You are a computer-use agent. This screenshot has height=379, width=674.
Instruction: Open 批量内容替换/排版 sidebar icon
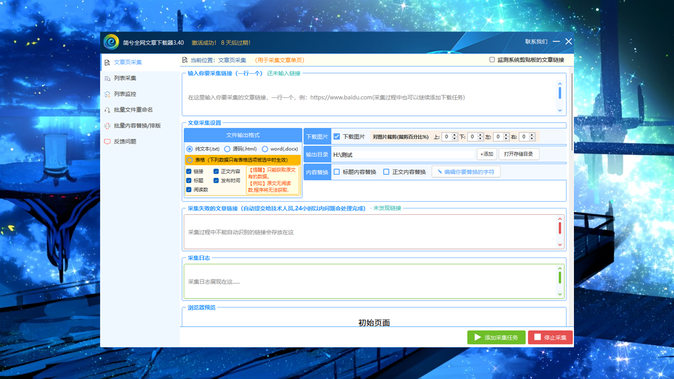(x=107, y=125)
